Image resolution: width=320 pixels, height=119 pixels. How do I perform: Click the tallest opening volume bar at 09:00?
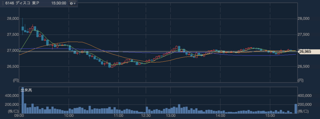(22, 100)
